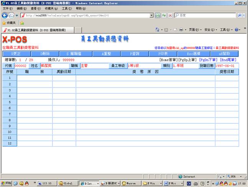Image resolution: width=248 pixels, height=187 pixels.
Task: Click the IE help question mark icon
Action: 237,30
